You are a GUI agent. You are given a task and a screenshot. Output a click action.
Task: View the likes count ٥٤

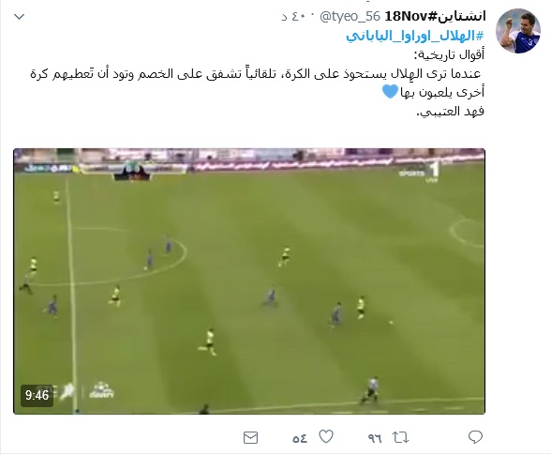coord(300,438)
